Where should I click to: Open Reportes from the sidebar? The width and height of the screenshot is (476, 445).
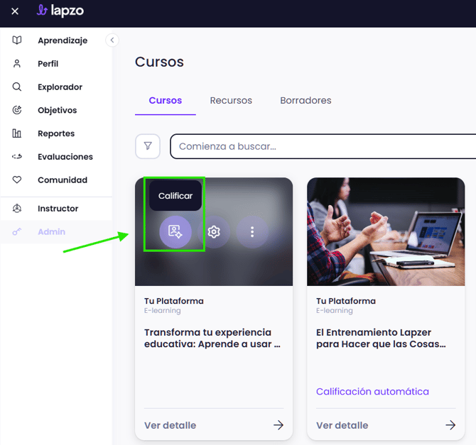56,133
